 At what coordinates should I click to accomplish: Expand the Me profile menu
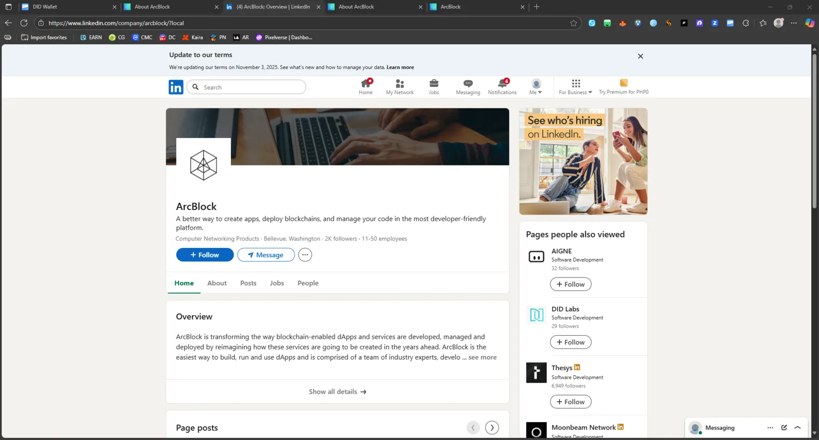point(535,86)
